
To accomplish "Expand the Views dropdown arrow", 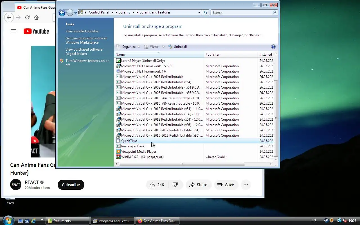I will [163, 47].
